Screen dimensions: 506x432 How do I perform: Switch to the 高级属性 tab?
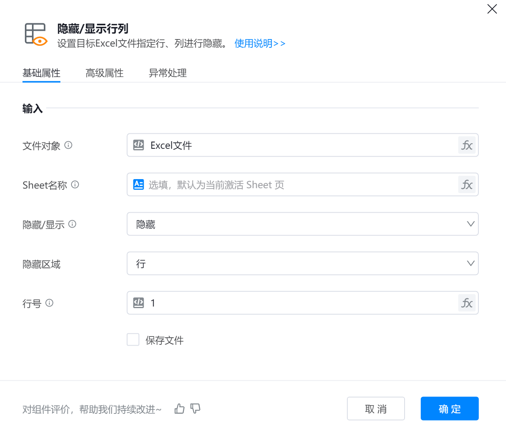point(105,73)
